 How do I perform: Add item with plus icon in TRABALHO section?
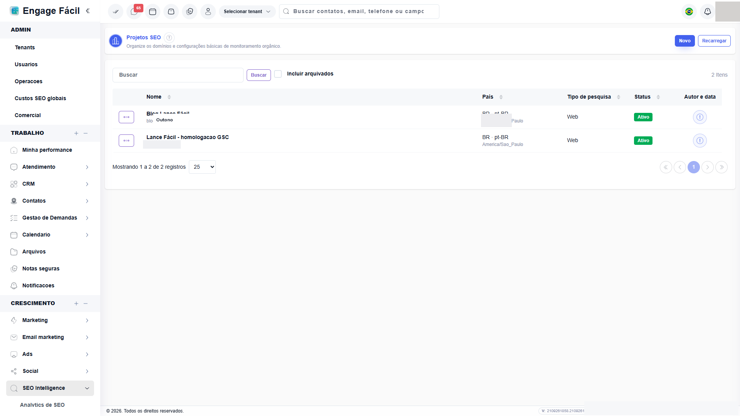(76, 133)
